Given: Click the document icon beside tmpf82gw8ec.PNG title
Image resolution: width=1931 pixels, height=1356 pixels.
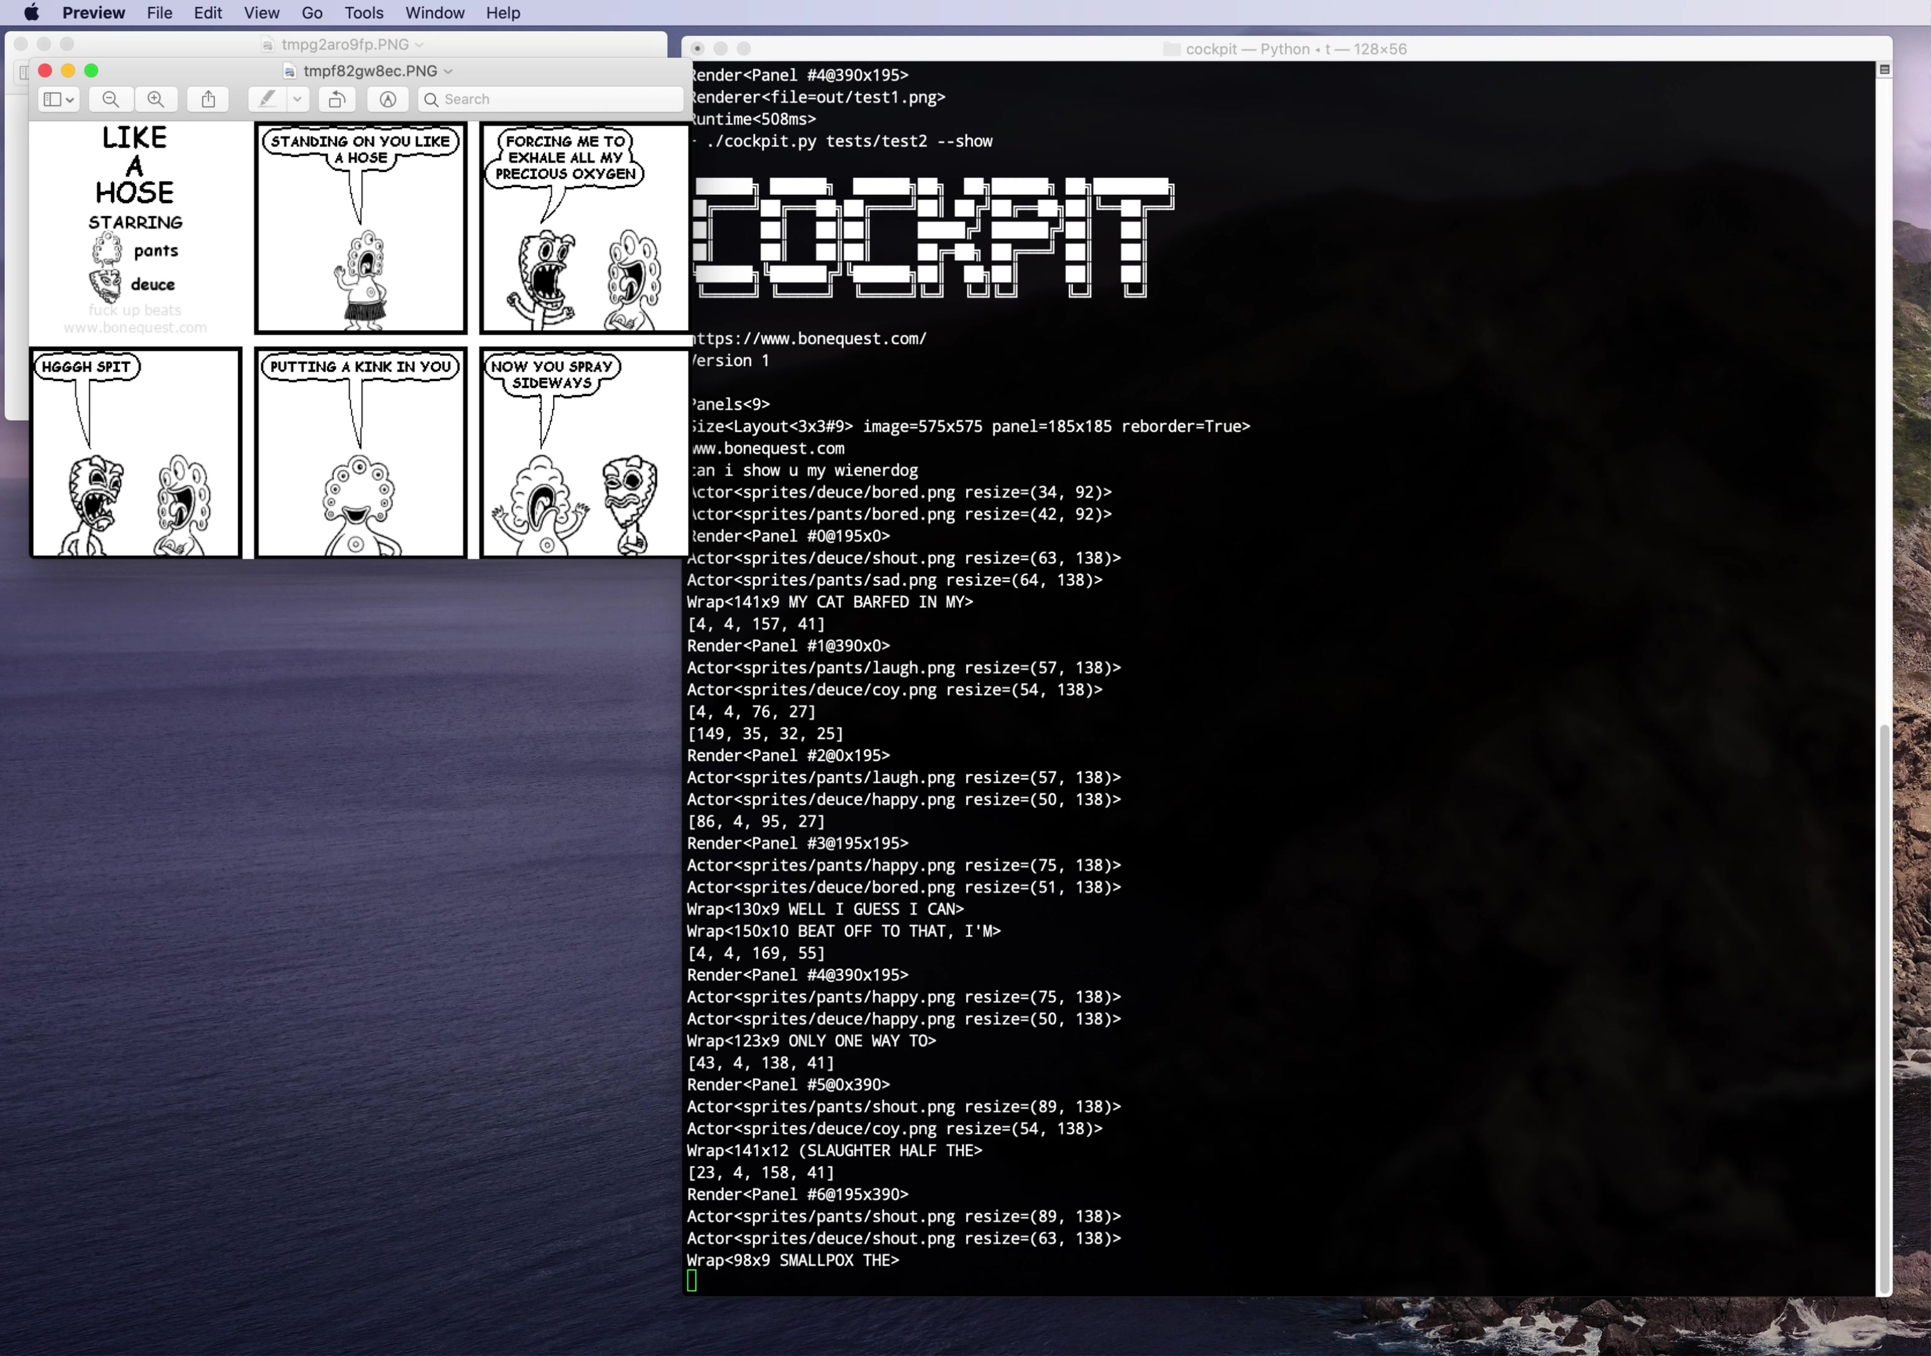Looking at the screenshot, I should coord(289,72).
